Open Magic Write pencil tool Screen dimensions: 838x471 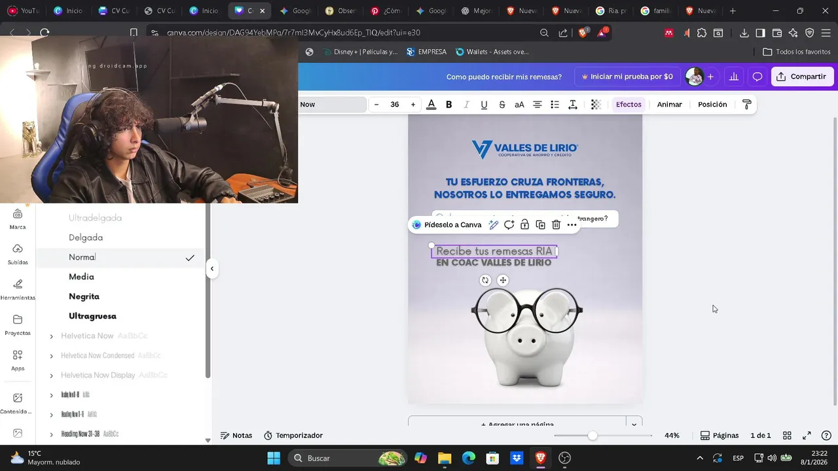point(494,224)
